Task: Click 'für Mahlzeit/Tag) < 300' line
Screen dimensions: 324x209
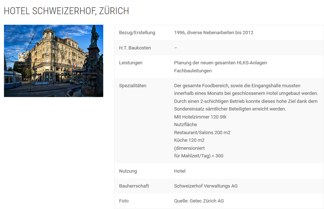Action: click(x=198, y=156)
